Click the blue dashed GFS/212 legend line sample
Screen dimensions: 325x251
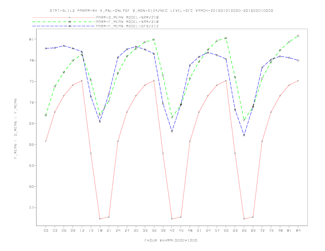64,26
